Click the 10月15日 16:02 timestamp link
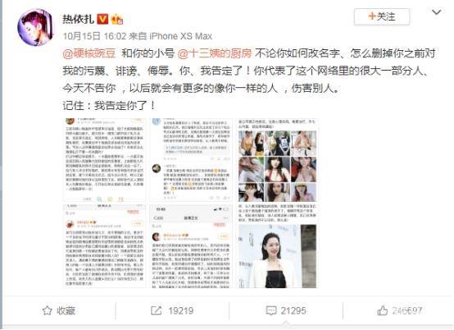Image resolution: width=454 pixels, height=330 pixels. pos(95,36)
